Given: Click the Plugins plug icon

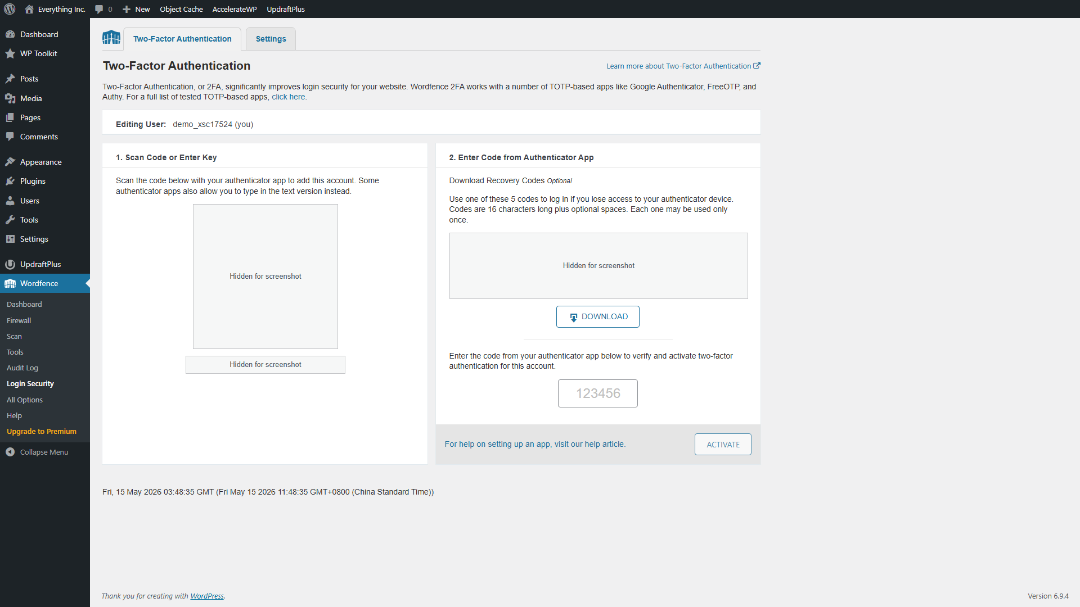Looking at the screenshot, I should point(10,181).
